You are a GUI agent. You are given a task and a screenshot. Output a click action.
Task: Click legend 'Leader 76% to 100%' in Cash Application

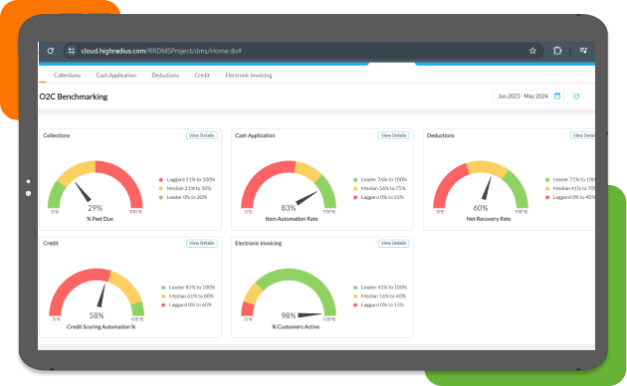380,180
